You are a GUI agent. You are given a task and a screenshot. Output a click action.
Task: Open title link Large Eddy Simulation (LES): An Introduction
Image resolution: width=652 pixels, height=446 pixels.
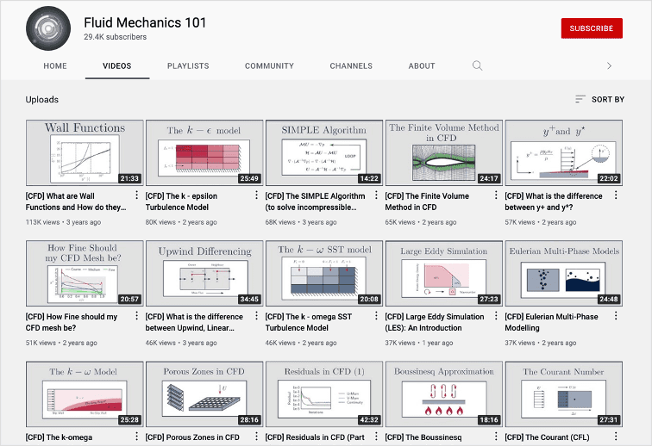(x=435, y=322)
